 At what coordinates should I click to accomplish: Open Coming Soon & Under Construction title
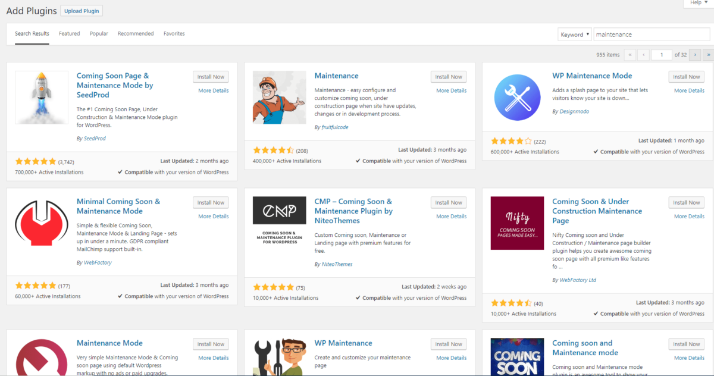point(597,211)
